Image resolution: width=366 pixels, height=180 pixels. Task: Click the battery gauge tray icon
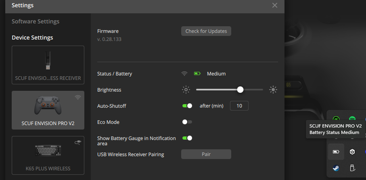[336, 152]
